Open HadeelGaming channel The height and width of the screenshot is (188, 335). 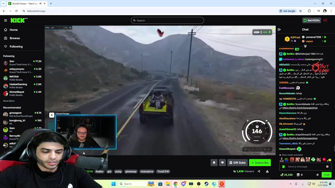point(22,86)
